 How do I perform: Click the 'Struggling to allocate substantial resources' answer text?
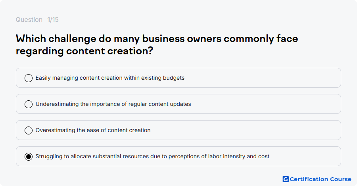(152, 156)
